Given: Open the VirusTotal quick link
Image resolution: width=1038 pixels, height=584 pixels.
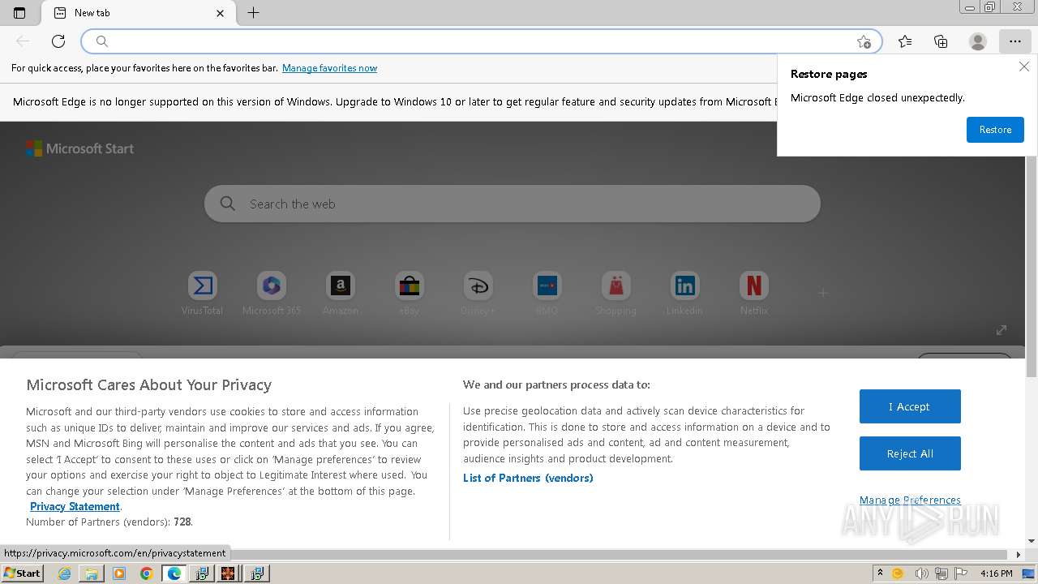Looking at the screenshot, I should (202, 294).
